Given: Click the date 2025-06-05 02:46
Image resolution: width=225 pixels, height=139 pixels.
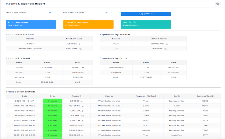Looking at the screenshot, I should (25, 121).
